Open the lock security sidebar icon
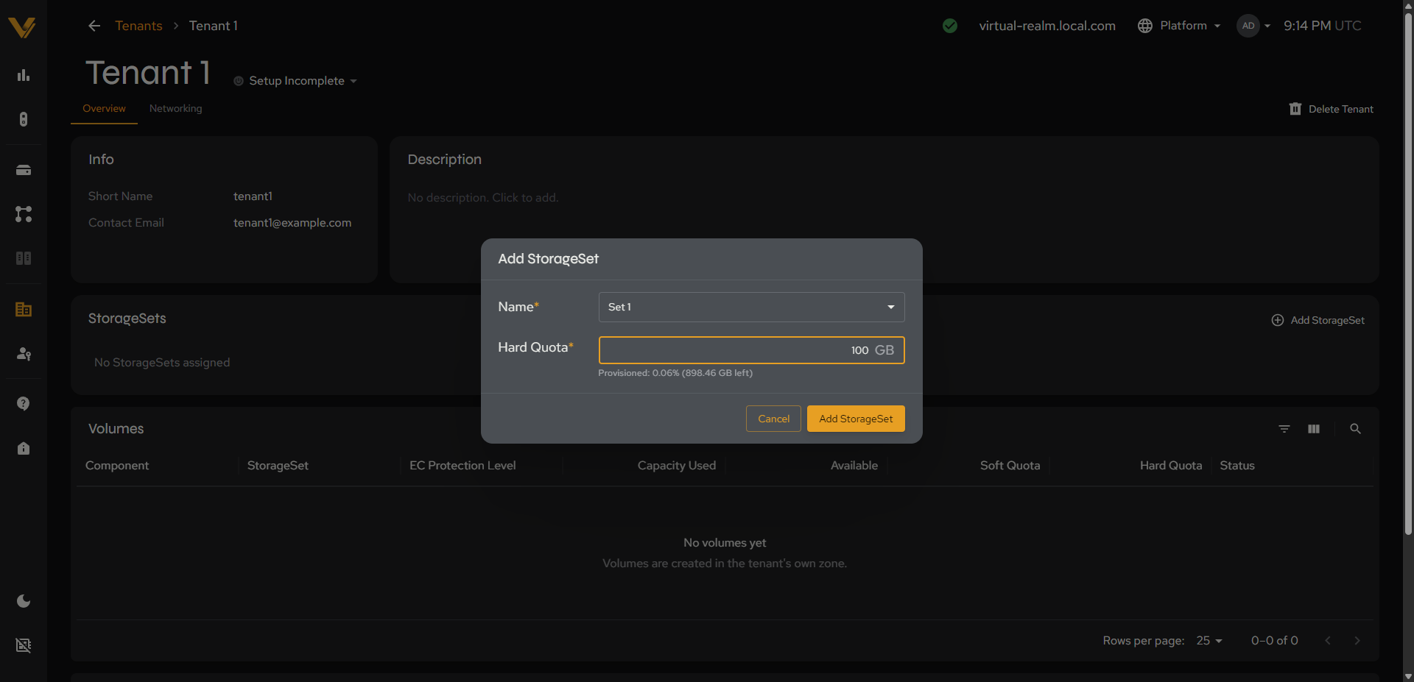The height and width of the screenshot is (682, 1414). [24, 448]
